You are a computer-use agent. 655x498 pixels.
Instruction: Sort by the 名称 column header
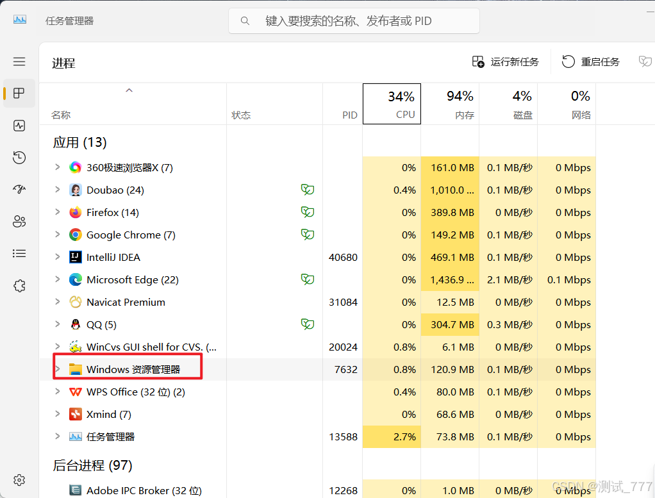[x=133, y=104]
